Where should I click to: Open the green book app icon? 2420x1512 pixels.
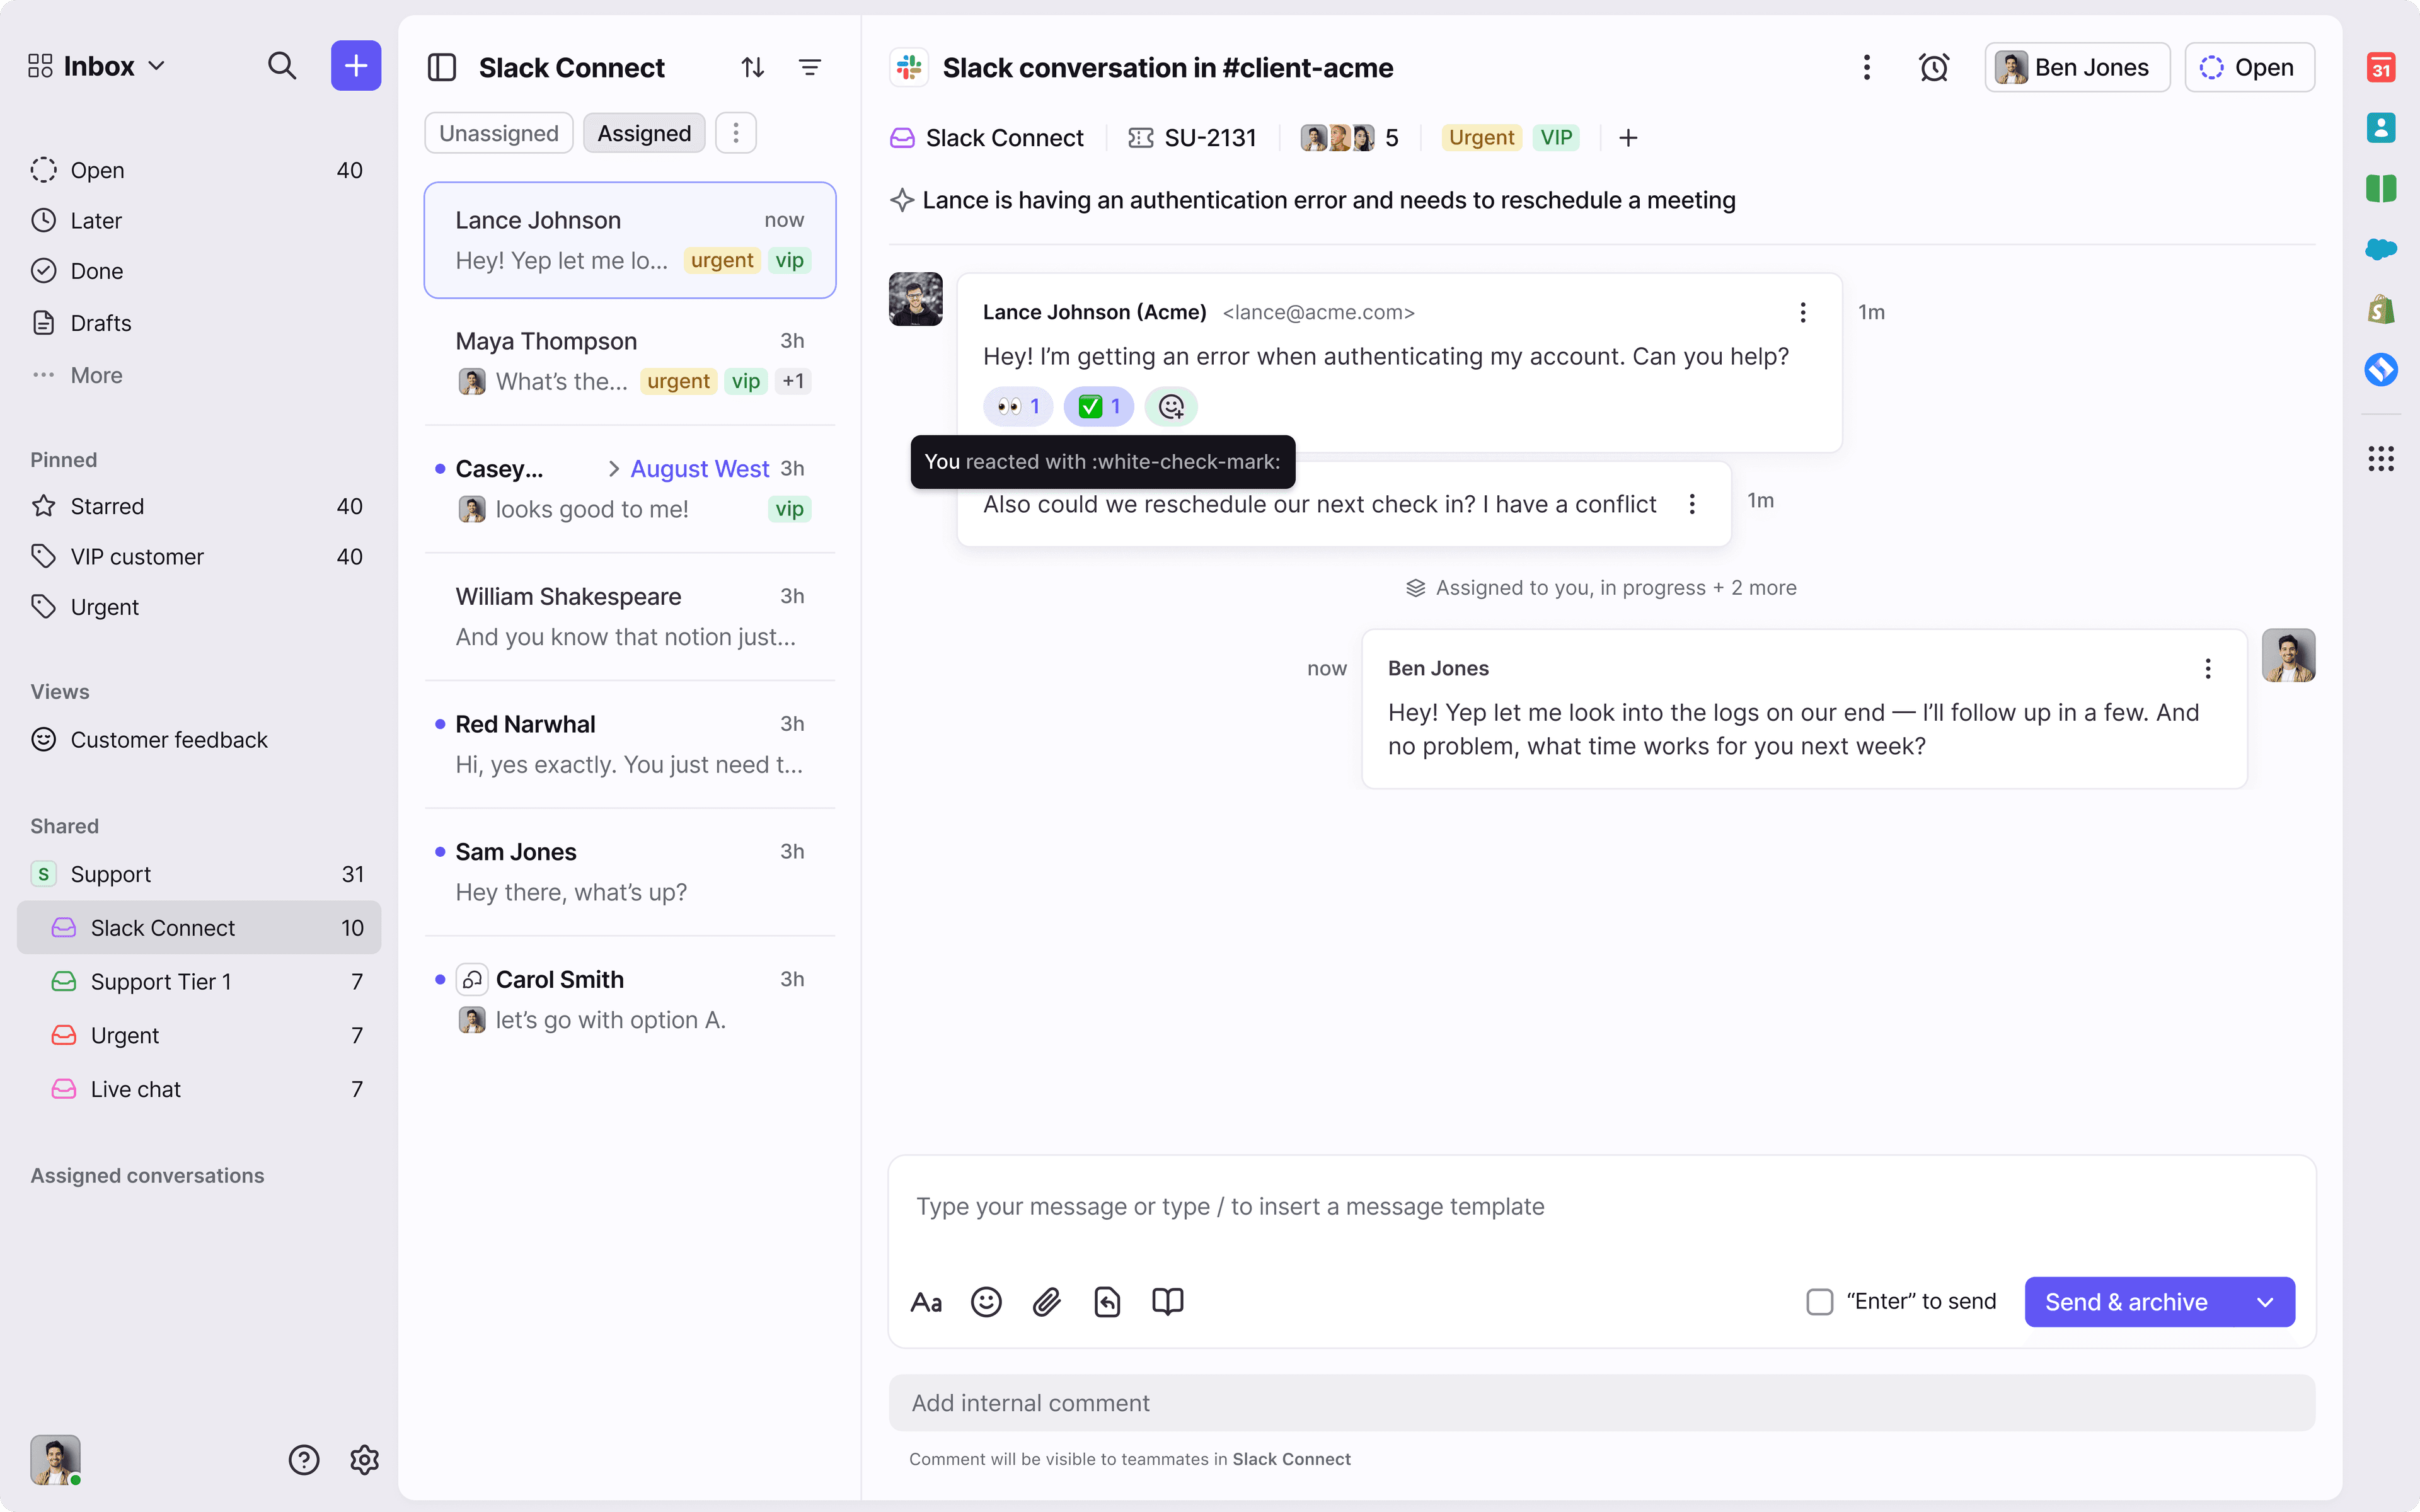pyautogui.click(x=2381, y=188)
